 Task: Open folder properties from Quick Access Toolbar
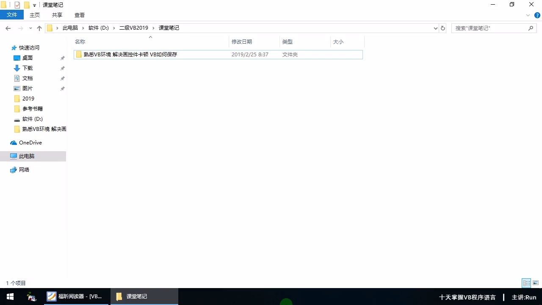(17, 5)
